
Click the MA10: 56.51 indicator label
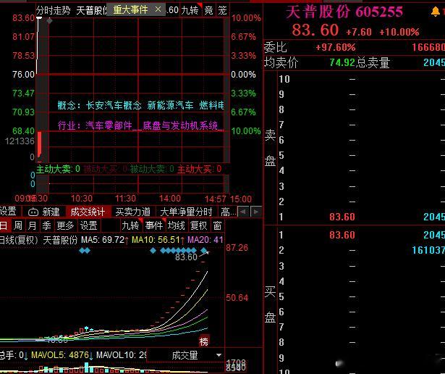pyautogui.click(x=156, y=240)
